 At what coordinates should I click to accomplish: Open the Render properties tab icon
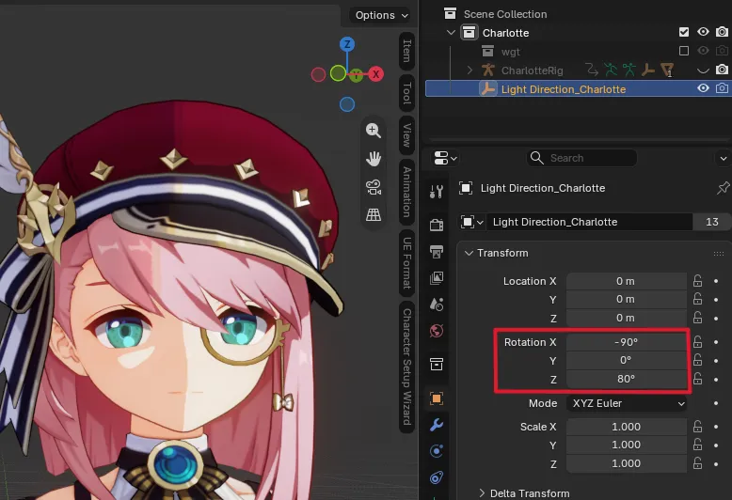(437, 225)
